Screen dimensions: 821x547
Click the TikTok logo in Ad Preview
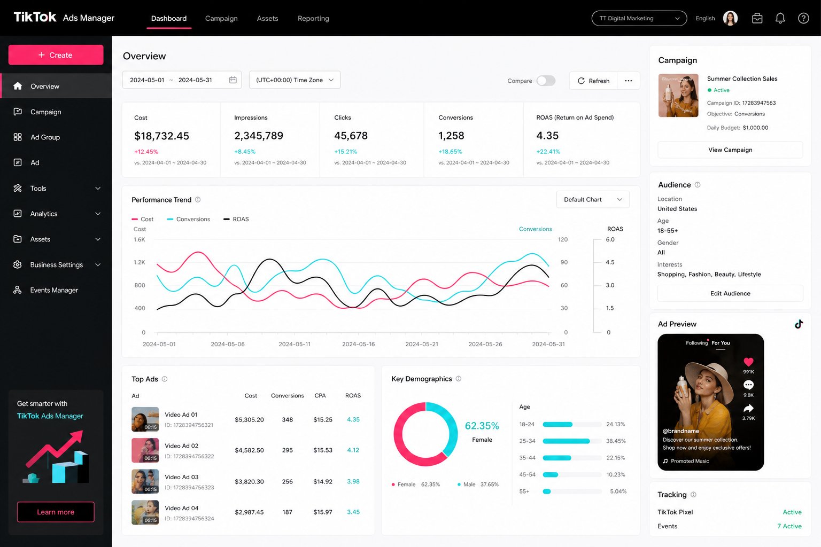tap(799, 324)
